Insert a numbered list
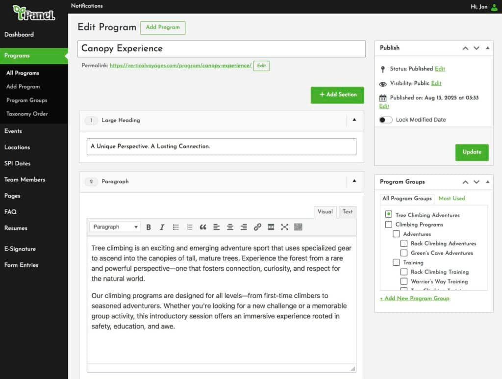Image resolution: width=502 pixels, height=379 pixels. [x=190, y=227]
